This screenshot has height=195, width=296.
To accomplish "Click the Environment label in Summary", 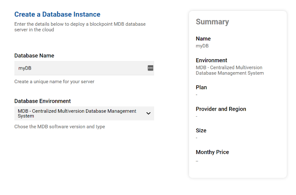I will 211,61.
